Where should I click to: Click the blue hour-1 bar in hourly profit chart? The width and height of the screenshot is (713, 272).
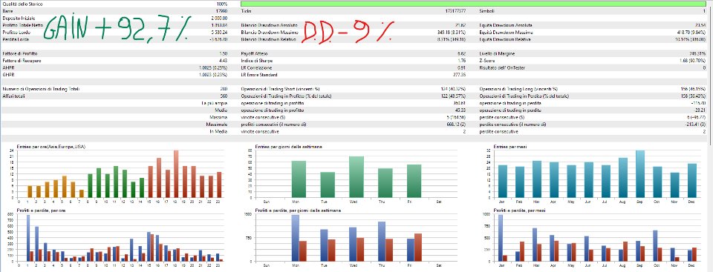27,239
